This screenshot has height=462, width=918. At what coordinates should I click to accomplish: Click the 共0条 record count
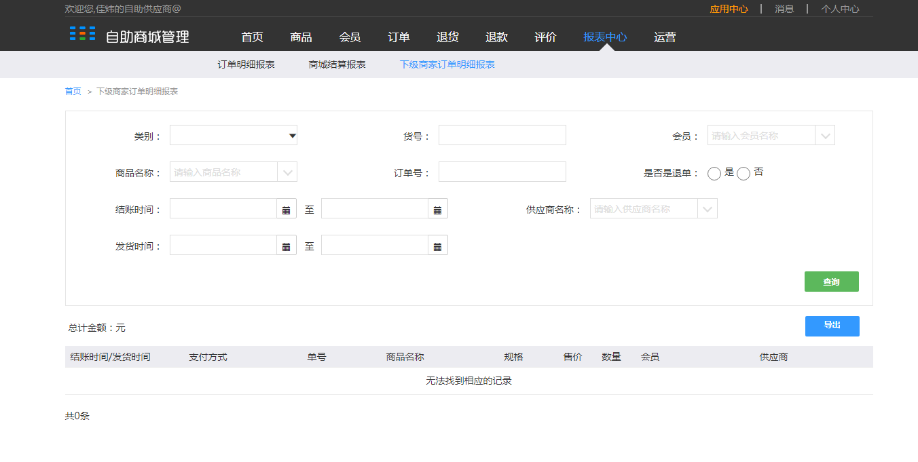click(x=77, y=416)
